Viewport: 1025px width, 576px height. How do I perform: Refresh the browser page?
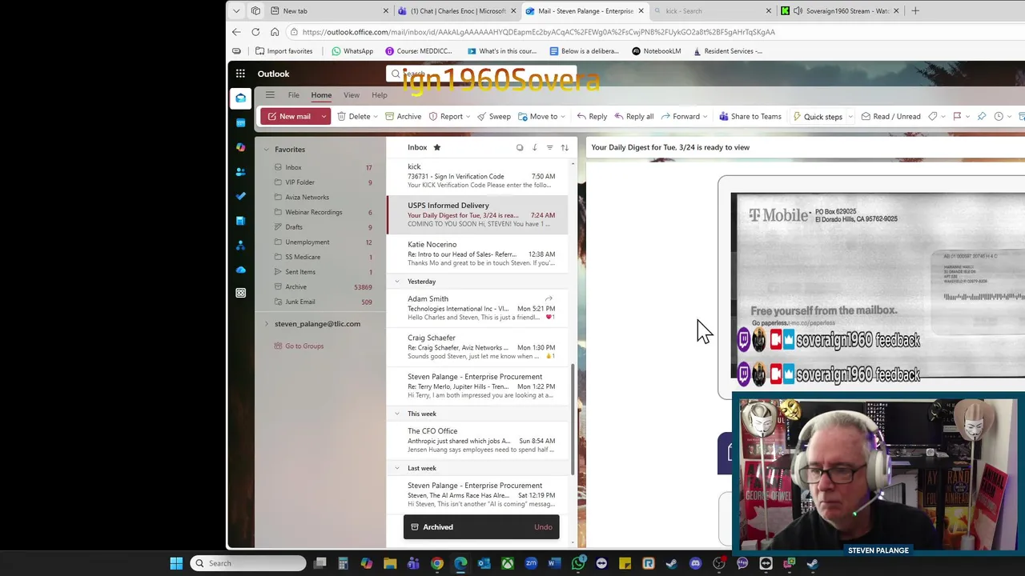pyautogui.click(x=255, y=32)
